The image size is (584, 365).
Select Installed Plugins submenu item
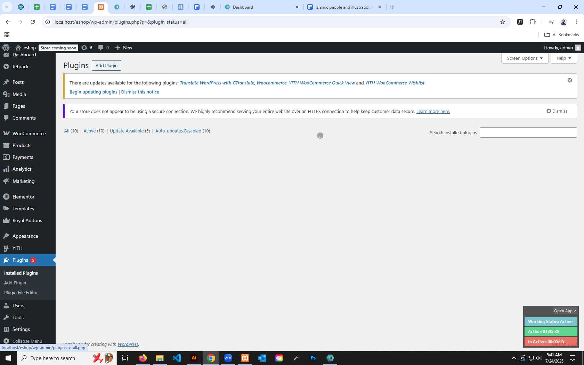[x=21, y=273]
